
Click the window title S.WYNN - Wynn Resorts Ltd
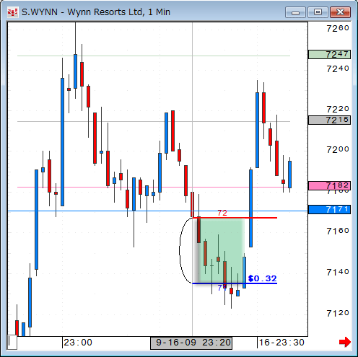coord(96,12)
